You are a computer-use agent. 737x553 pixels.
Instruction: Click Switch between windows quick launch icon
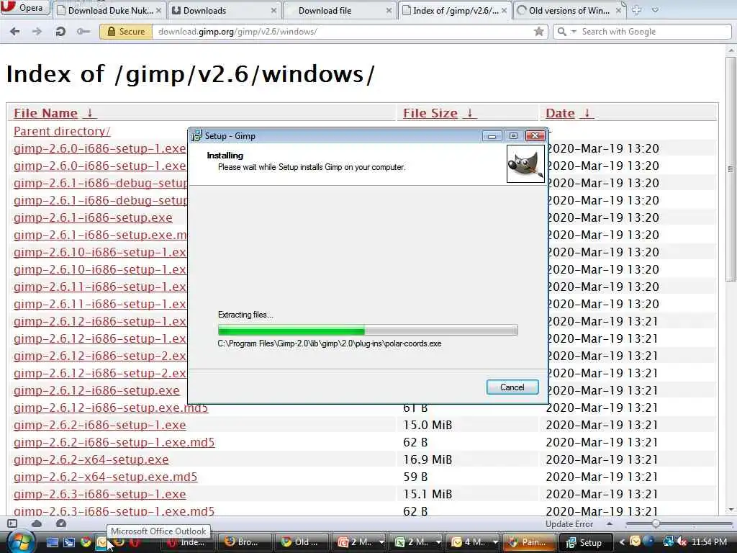69,542
